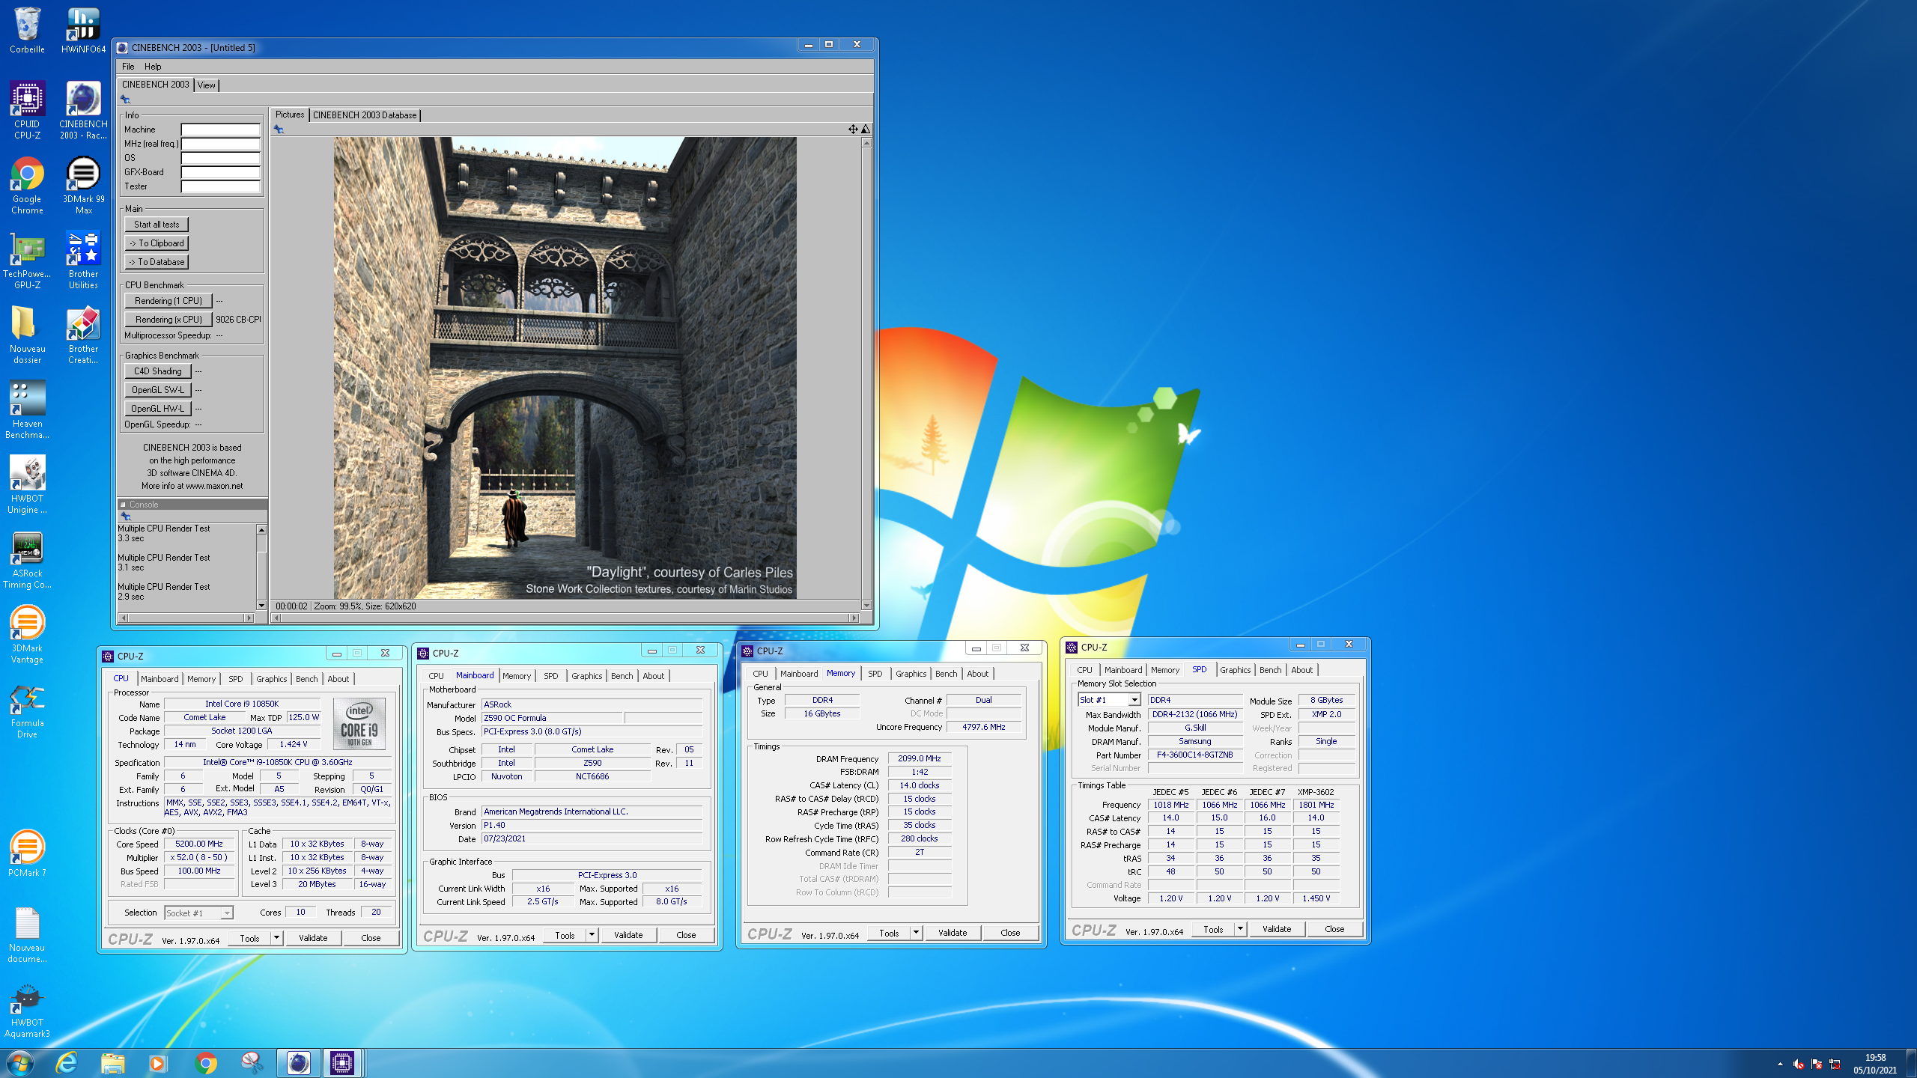Launch HWBOT Aquamark3 desktop icon

click(x=27, y=1011)
